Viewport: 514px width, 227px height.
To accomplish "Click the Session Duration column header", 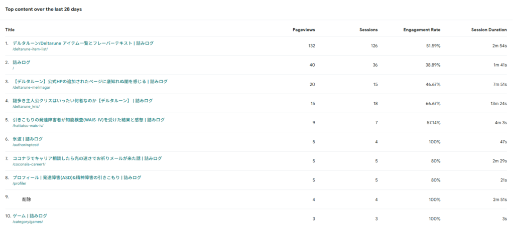I will [x=489, y=30].
